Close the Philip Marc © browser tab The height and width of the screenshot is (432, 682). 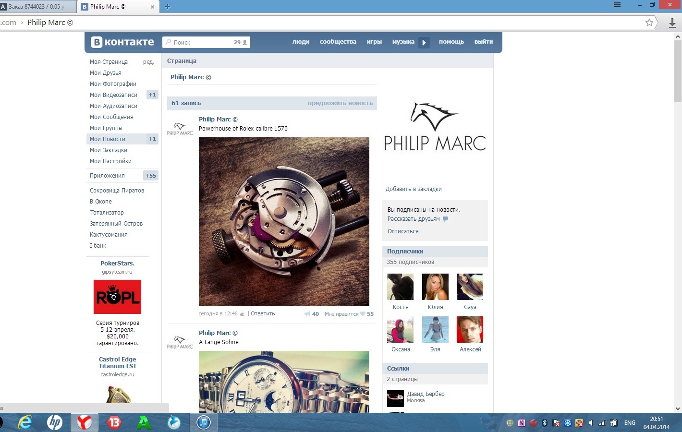pos(152,7)
